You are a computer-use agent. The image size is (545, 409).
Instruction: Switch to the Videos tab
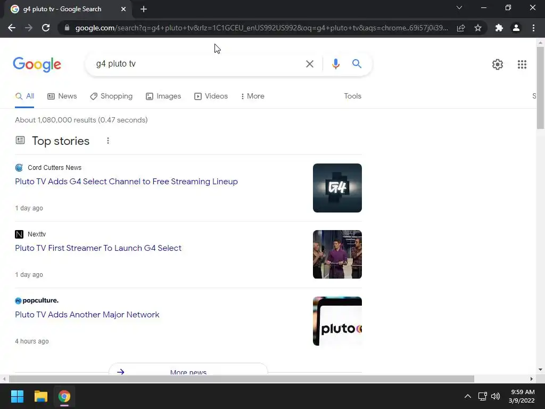click(211, 96)
